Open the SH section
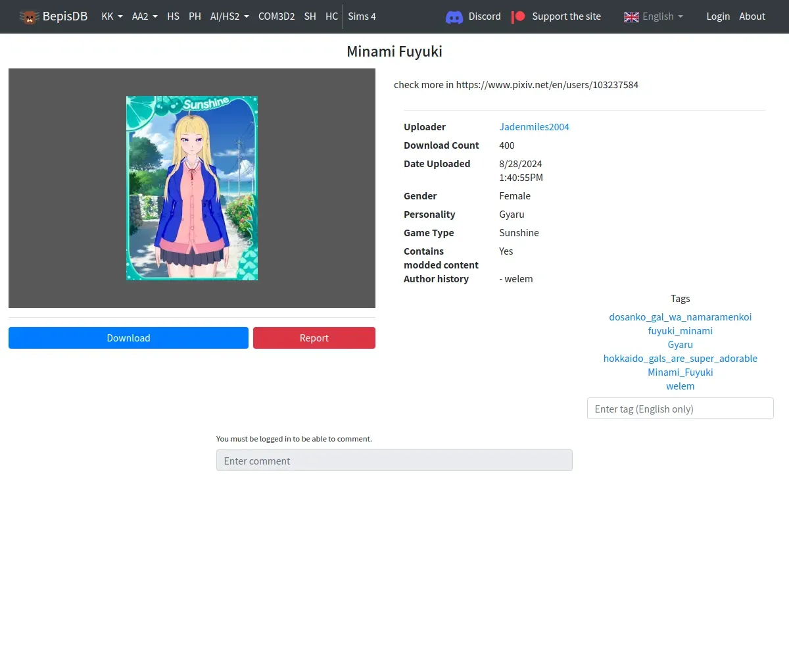Image resolution: width=789 pixels, height=658 pixels. pos(310,16)
